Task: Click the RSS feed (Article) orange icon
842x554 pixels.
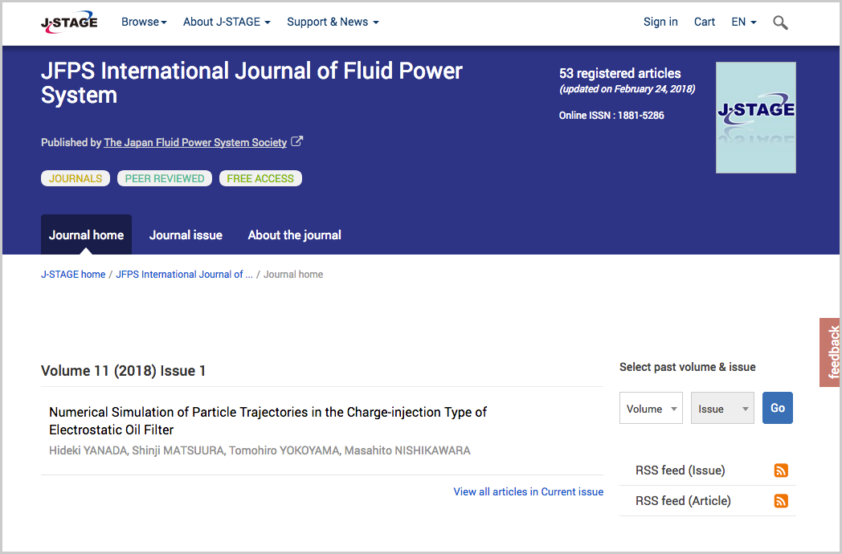Action: click(x=781, y=501)
